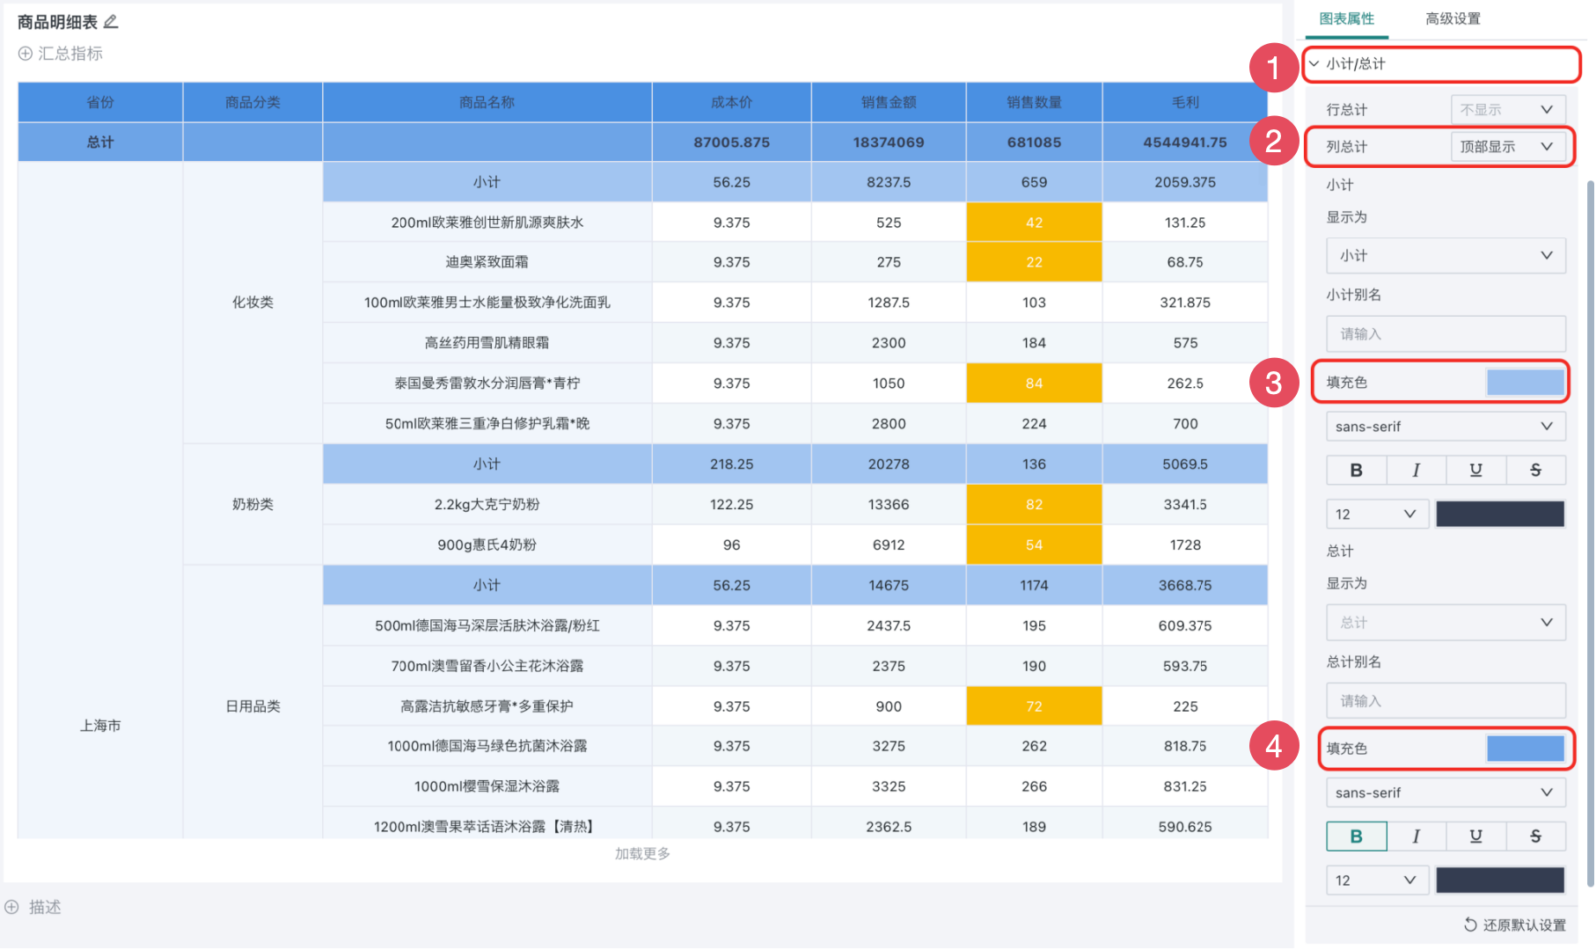
Task: Switch to the 高级设置 tab
Action: [x=1453, y=18]
